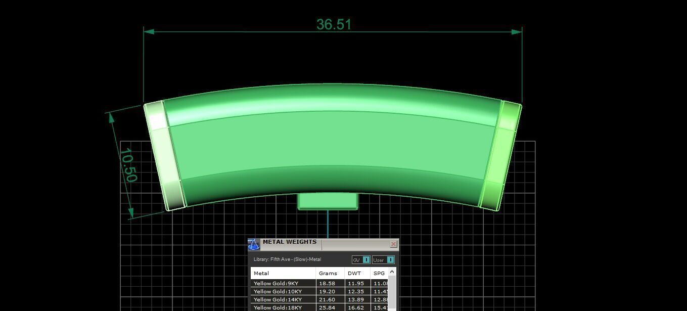Click the 18.58 grams value
Viewport: 687px width, 311px height.
[x=327, y=284]
